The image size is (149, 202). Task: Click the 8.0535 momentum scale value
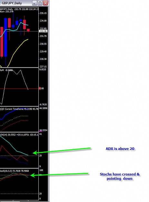43,69
